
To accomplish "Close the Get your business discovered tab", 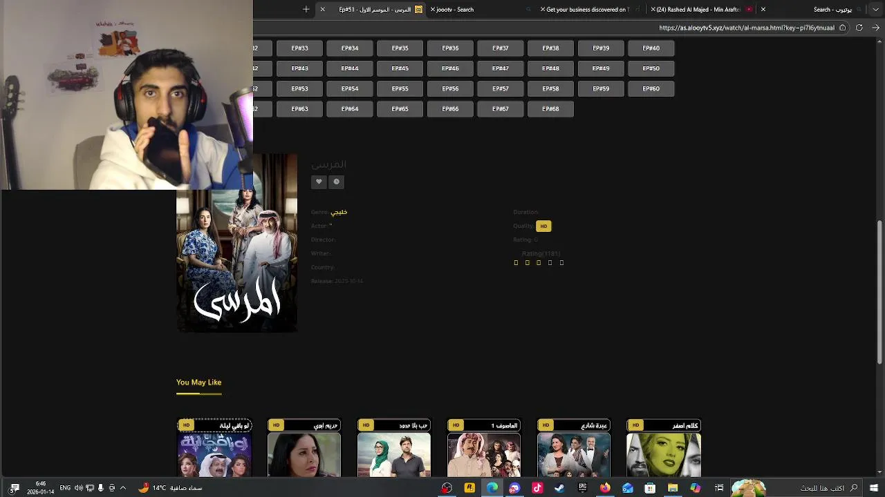I will point(543,9).
